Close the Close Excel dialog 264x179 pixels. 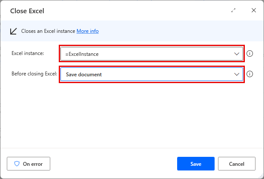tap(253, 11)
